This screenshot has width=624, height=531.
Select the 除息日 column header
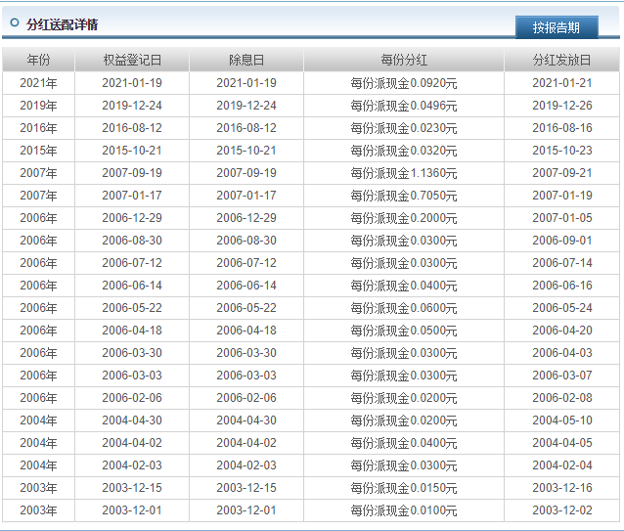click(246, 60)
